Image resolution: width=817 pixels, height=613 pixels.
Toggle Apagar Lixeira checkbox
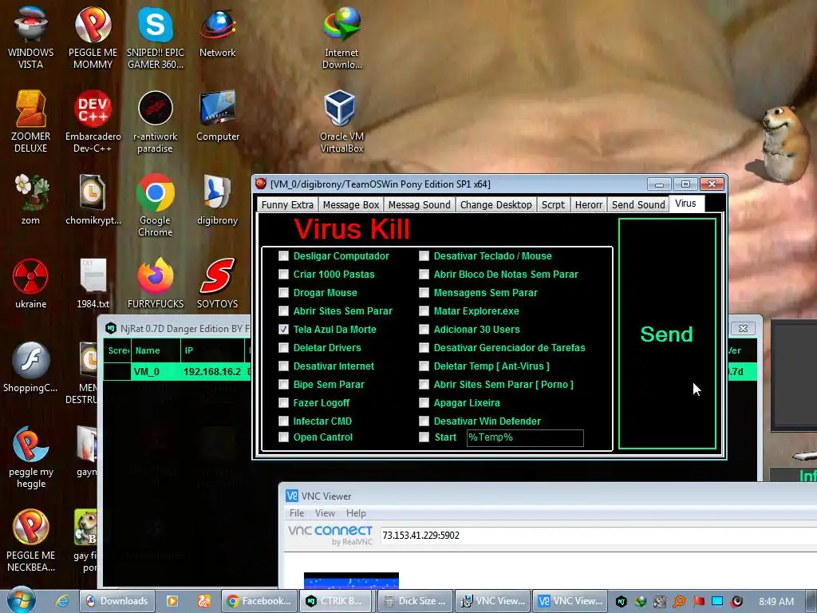[424, 402]
